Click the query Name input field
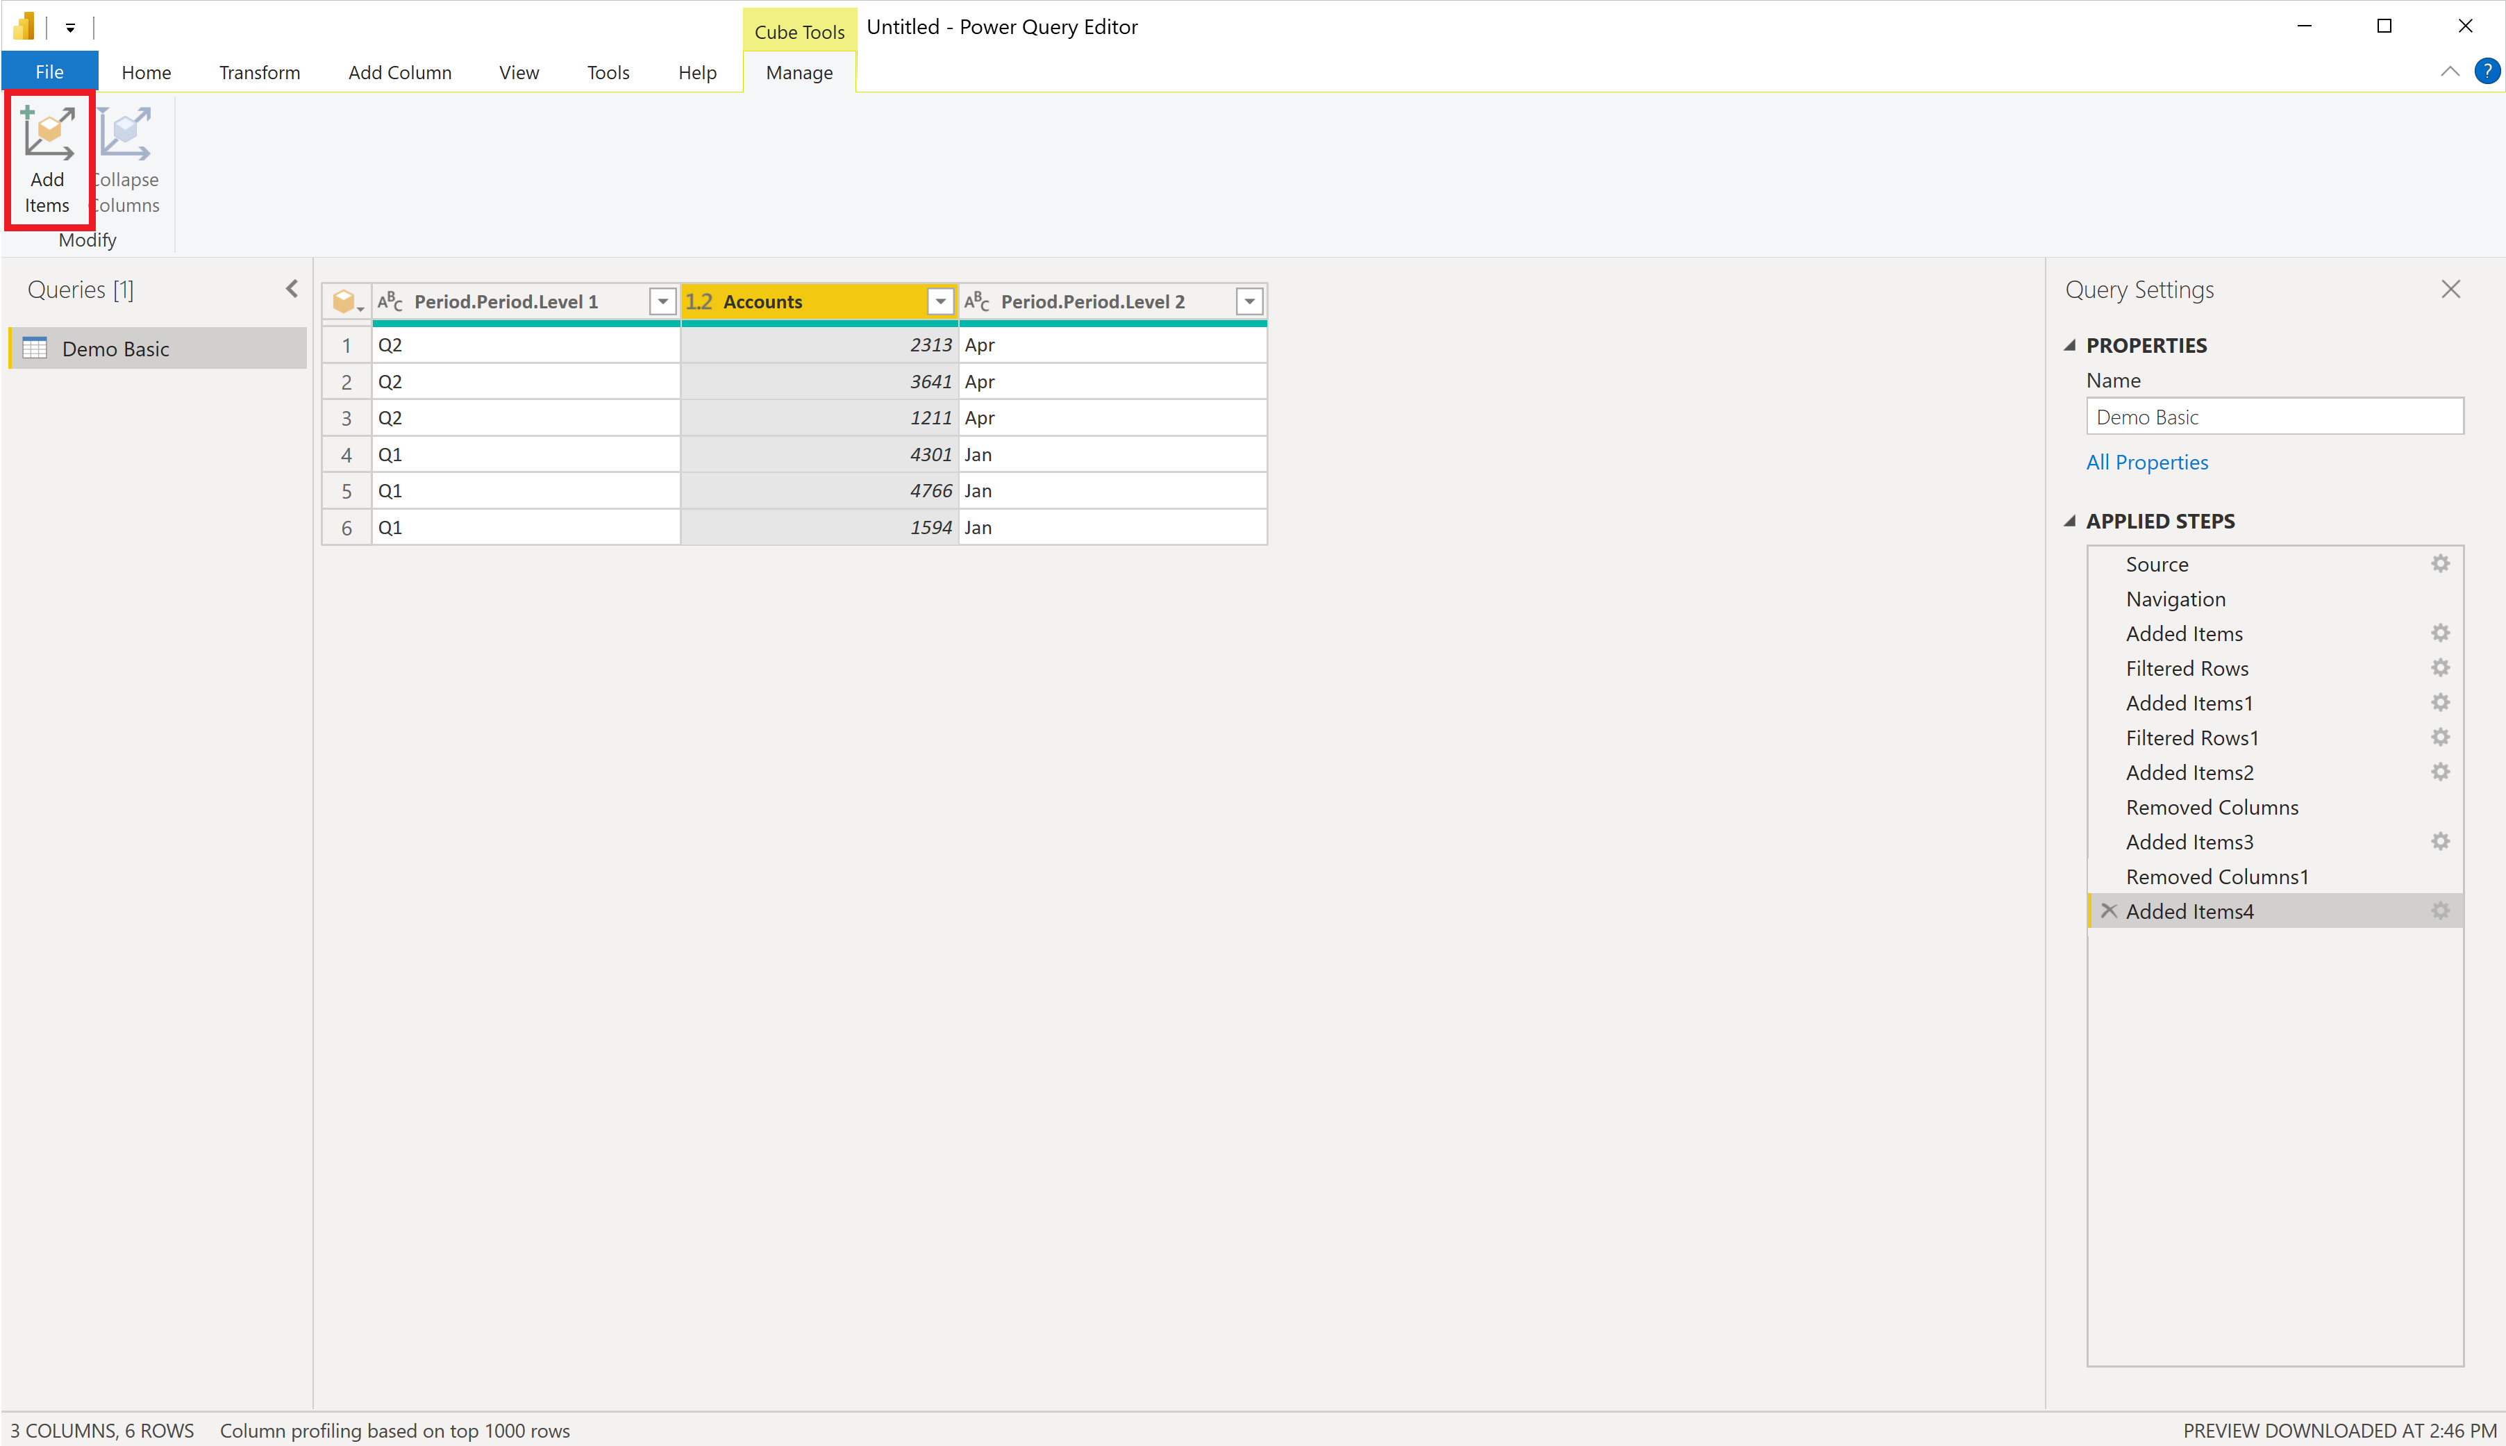 tap(2273, 417)
